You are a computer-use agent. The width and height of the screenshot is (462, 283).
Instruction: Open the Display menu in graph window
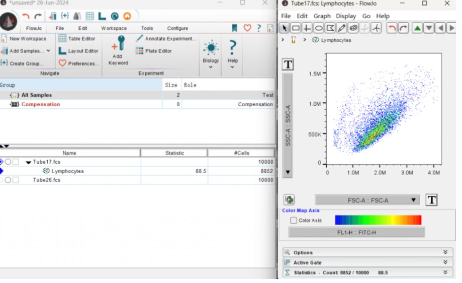point(346,16)
